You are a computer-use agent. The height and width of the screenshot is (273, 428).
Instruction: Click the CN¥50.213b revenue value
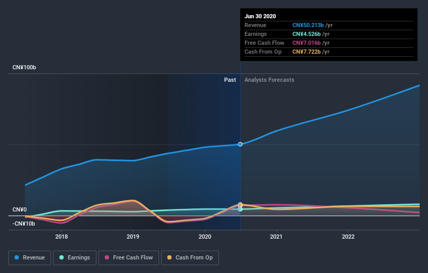[308, 25]
